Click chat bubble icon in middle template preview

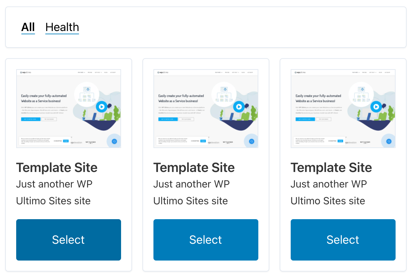252,141
